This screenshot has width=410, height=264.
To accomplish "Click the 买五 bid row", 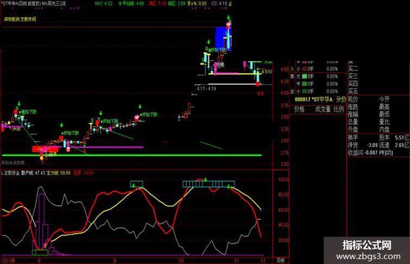I will click(353, 91).
